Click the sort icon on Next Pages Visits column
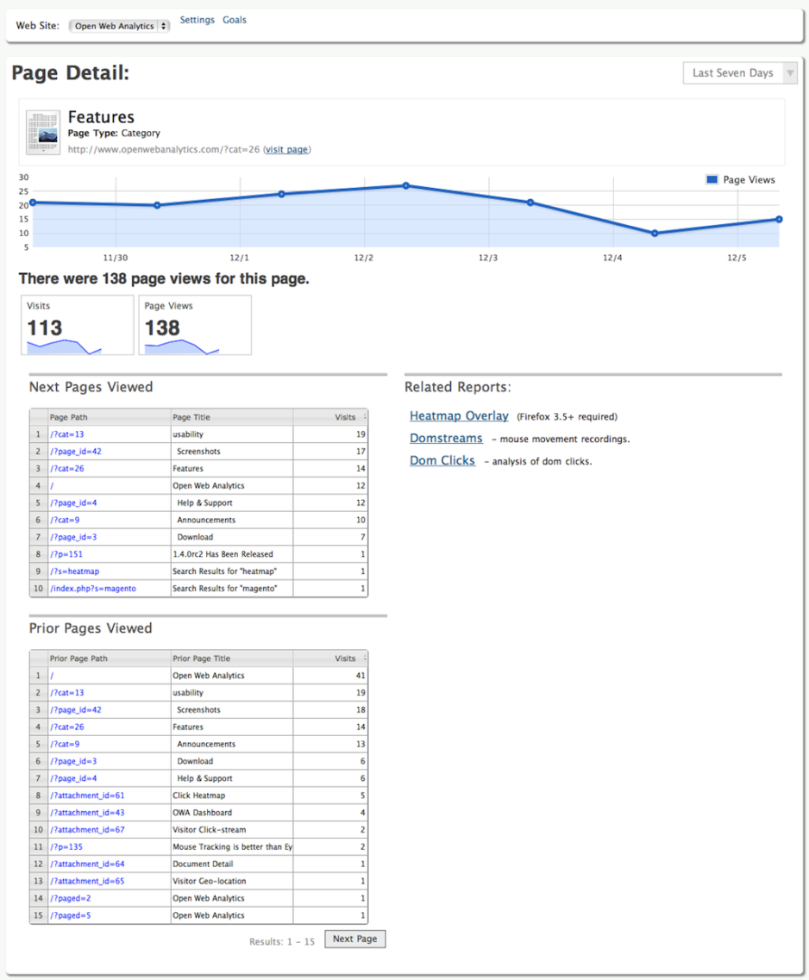 click(363, 416)
